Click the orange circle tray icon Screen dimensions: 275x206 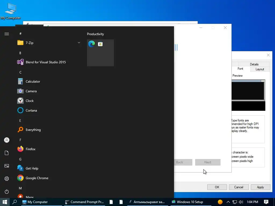coord(220,202)
